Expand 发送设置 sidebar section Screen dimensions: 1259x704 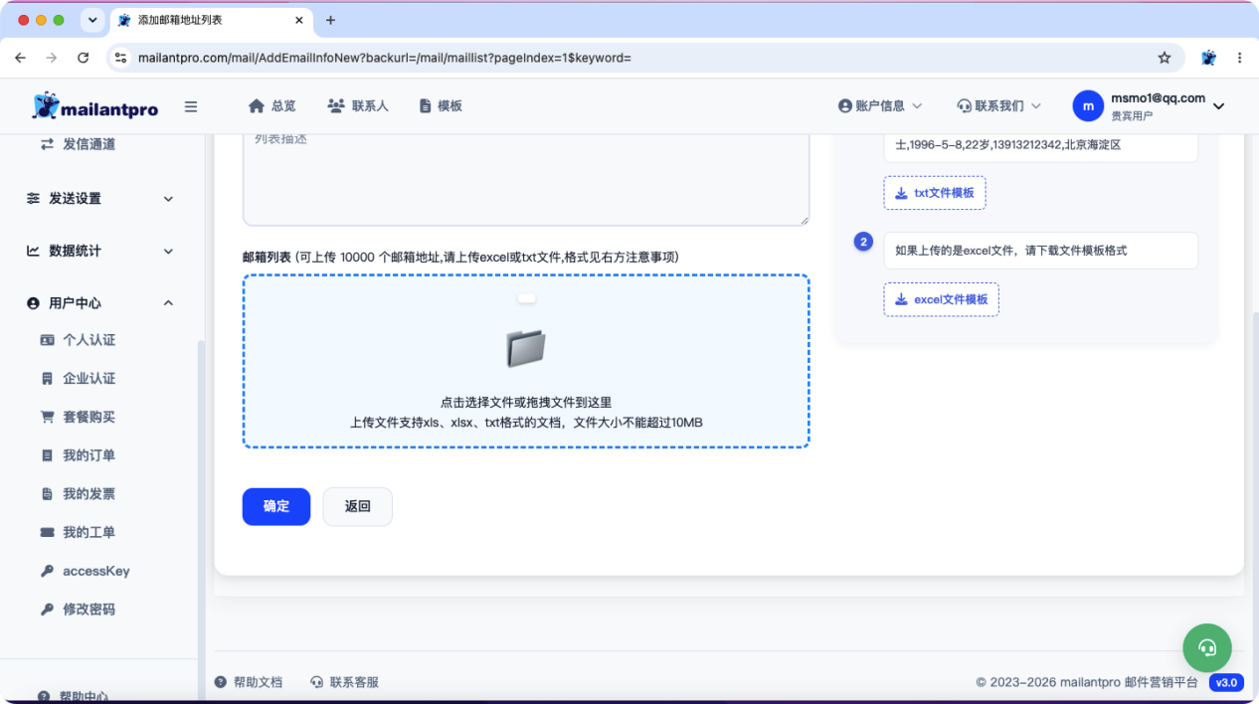(99, 199)
